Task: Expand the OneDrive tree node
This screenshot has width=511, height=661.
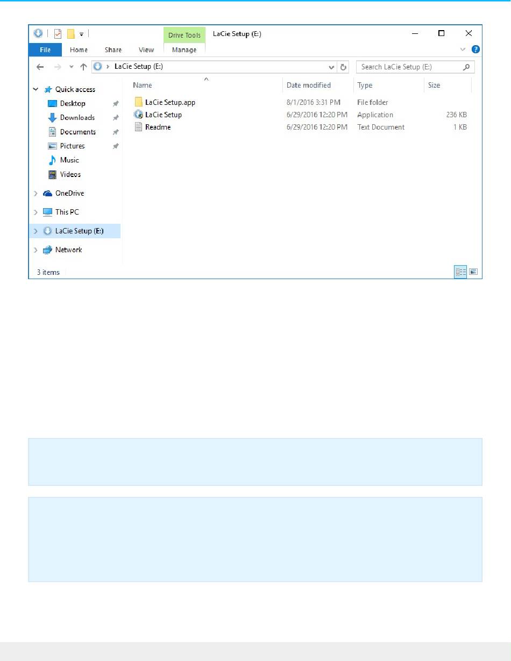Action: coord(36,193)
